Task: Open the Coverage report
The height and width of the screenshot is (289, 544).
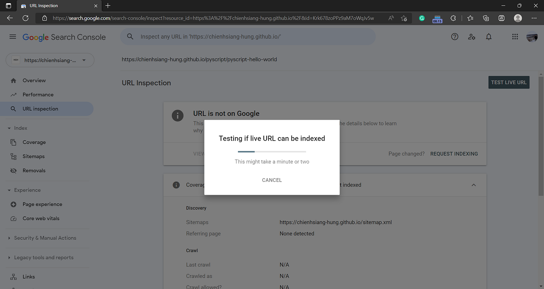Action: 34,142
